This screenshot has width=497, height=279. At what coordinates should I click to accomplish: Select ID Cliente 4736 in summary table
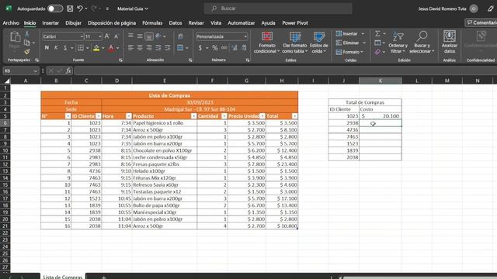point(343,130)
